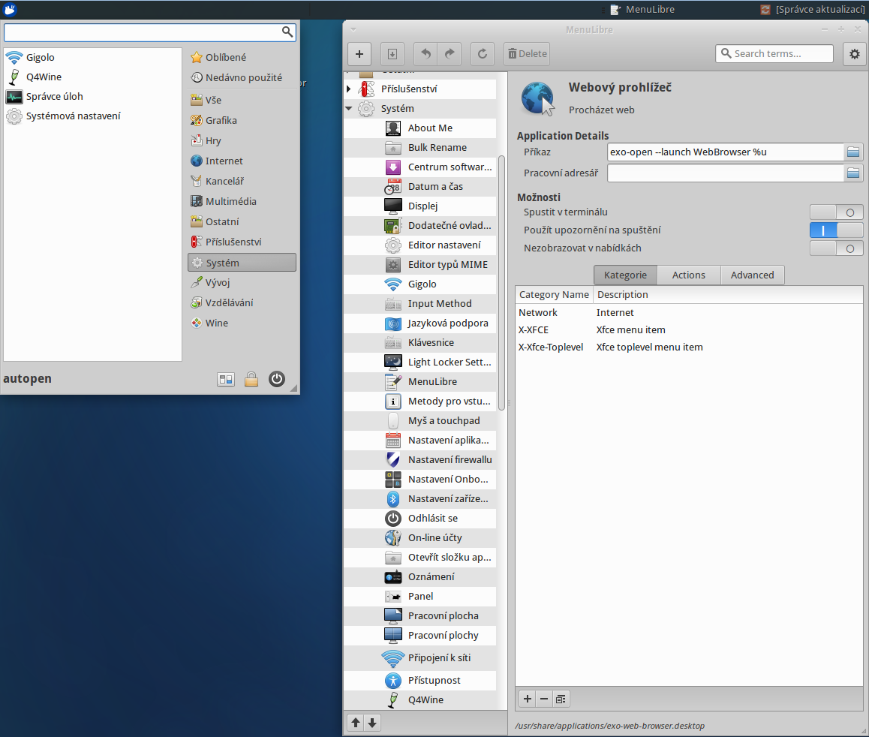The width and height of the screenshot is (869, 737).
Task: Click the revert/refresh toolbar icon
Action: (483, 54)
